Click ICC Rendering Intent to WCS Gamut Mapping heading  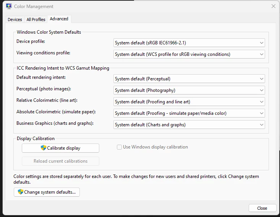tap(63, 68)
